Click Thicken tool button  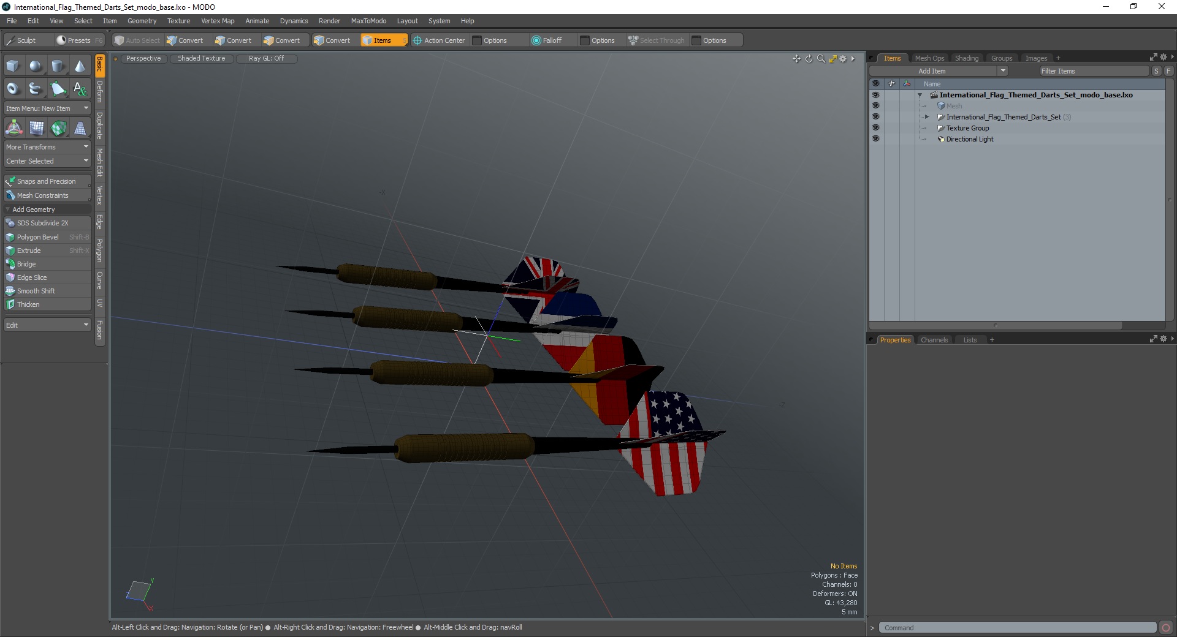pos(47,304)
